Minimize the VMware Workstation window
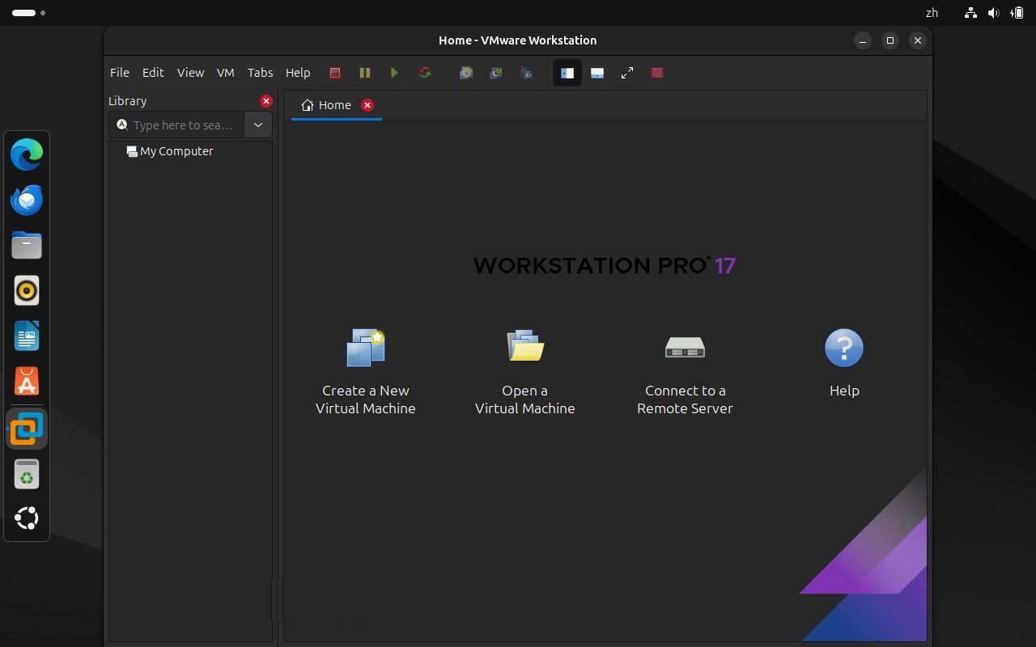Image resolution: width=1036 pixels, height=647 pixels. coord(863,40)
